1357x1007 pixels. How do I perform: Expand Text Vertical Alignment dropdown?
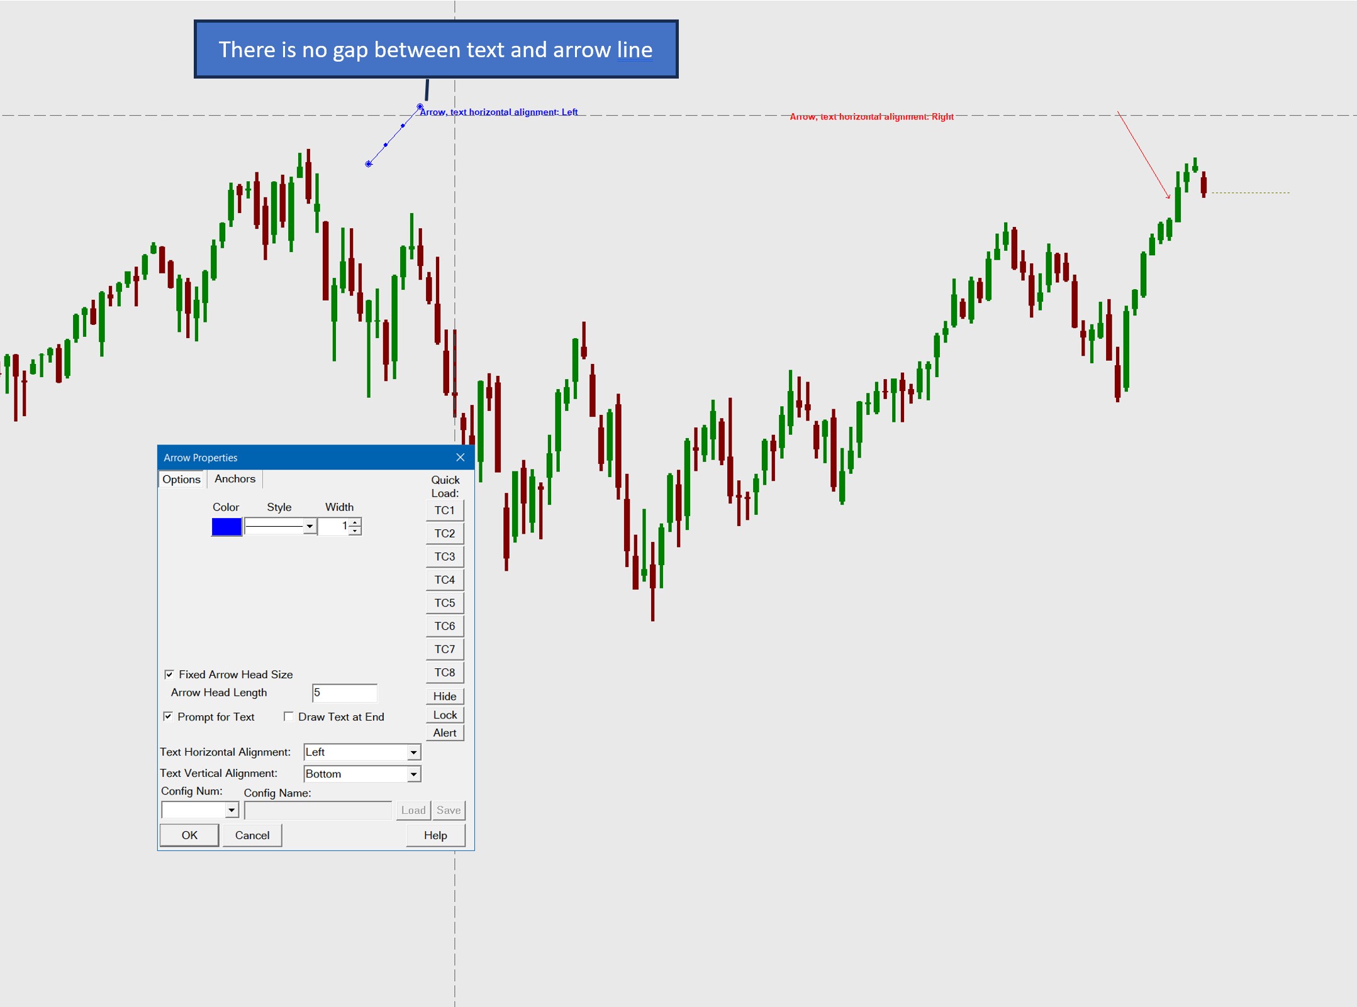coord(413,774)
